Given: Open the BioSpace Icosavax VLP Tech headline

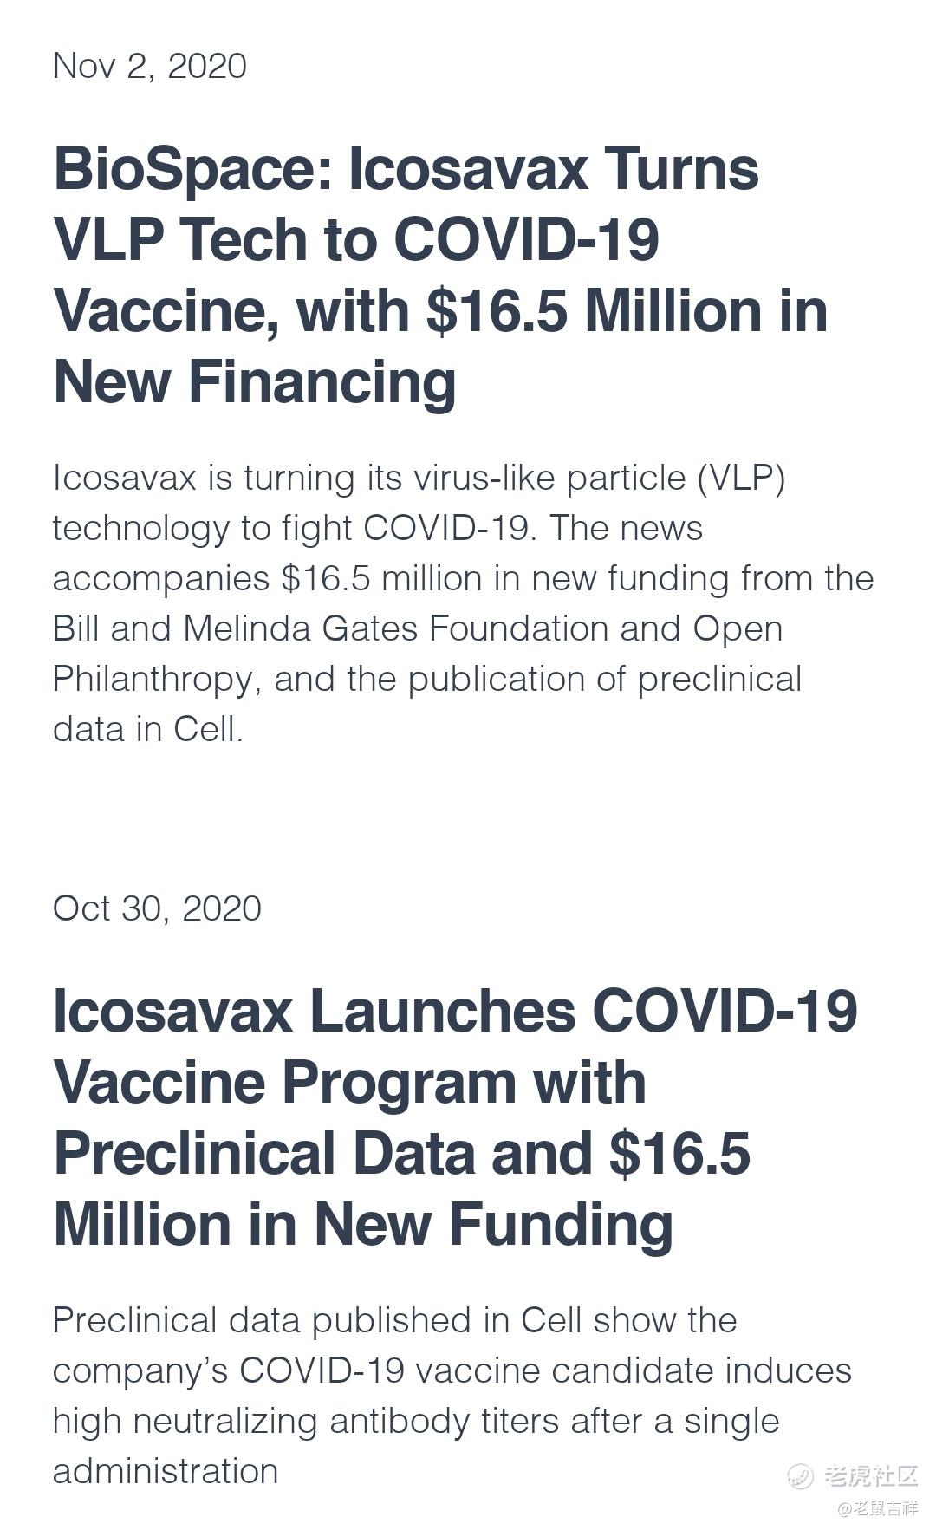Looking at the screenshot, I should pos(440,275).
